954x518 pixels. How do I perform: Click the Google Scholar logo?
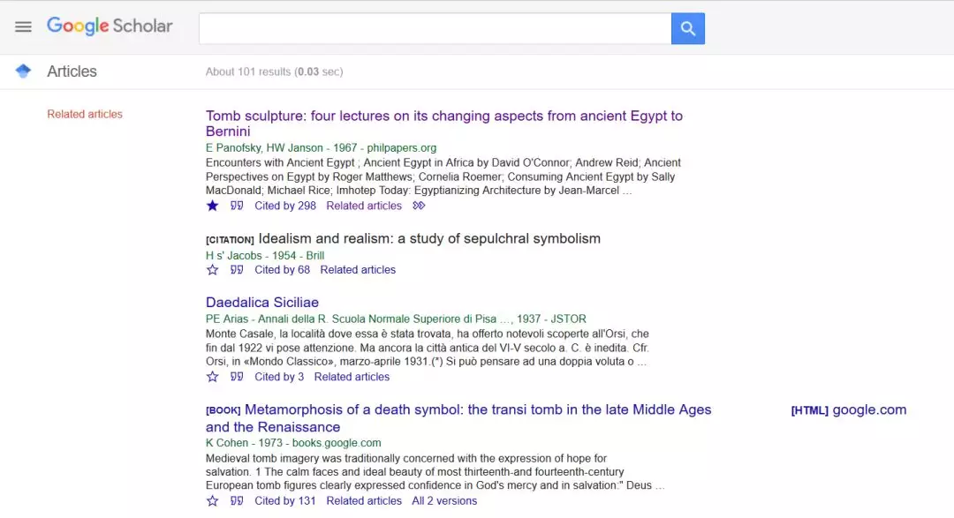[110, 26]
